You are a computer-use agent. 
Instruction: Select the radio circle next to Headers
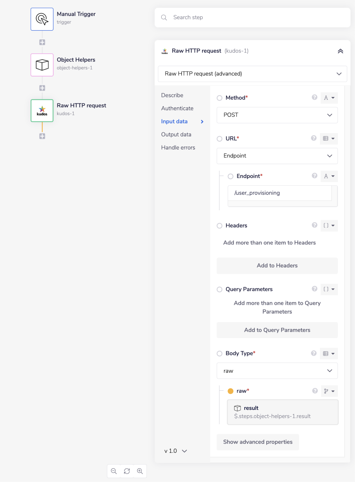pos(219,225)
